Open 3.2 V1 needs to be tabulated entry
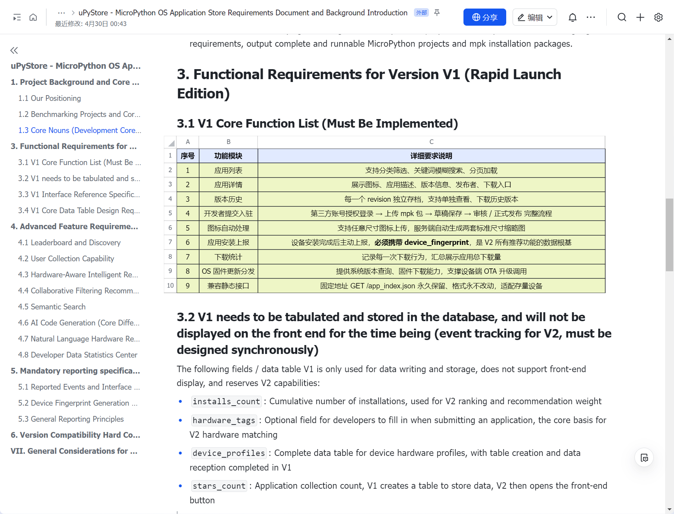This screenshot has width=674, height=514. [x=79, y=178]
